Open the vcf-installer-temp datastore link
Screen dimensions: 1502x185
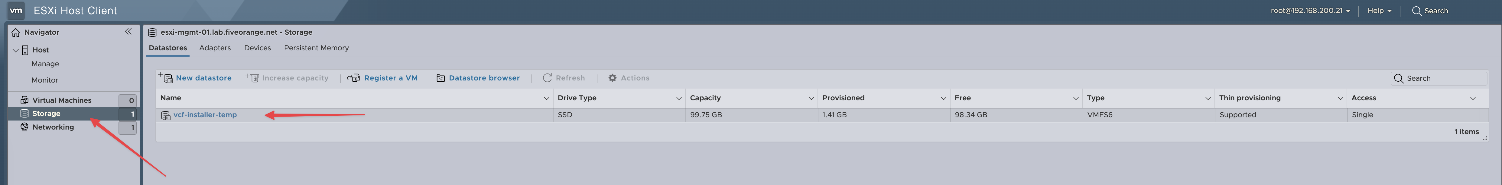coord(205,114)
